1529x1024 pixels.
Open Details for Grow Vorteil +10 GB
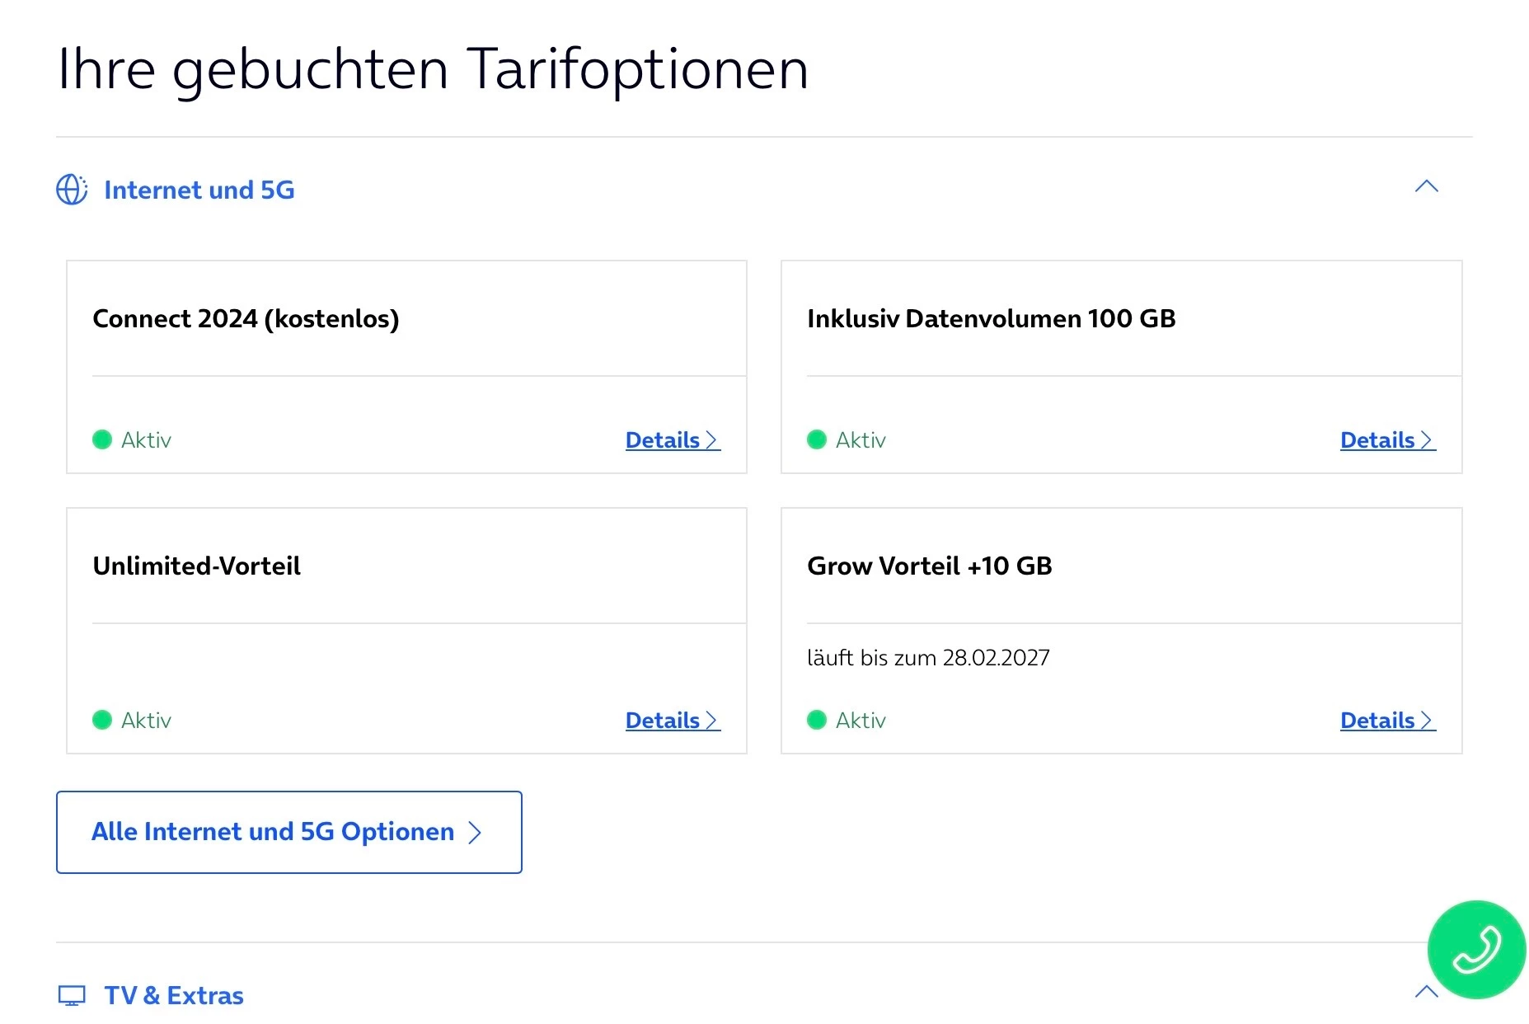[1387, 721]
